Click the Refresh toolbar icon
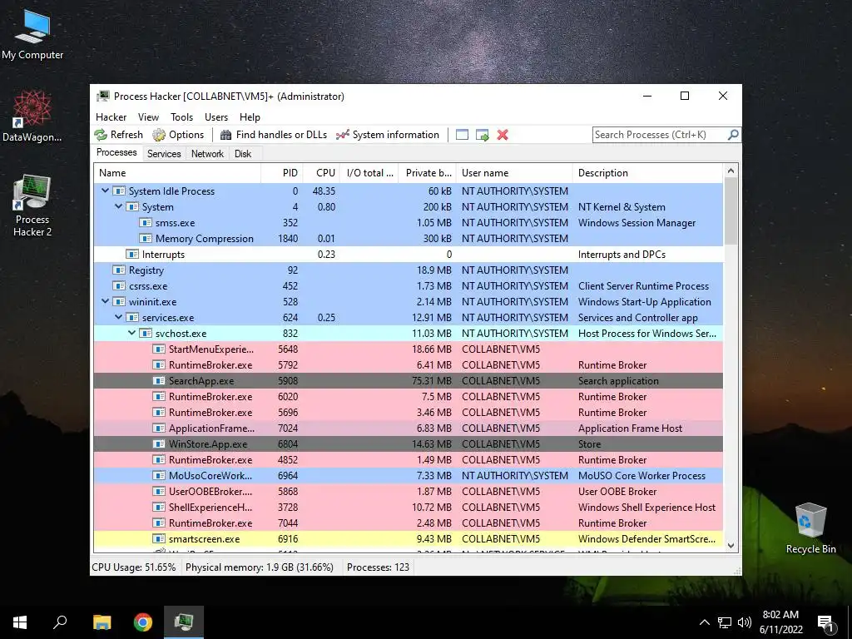 coord(101,135)
